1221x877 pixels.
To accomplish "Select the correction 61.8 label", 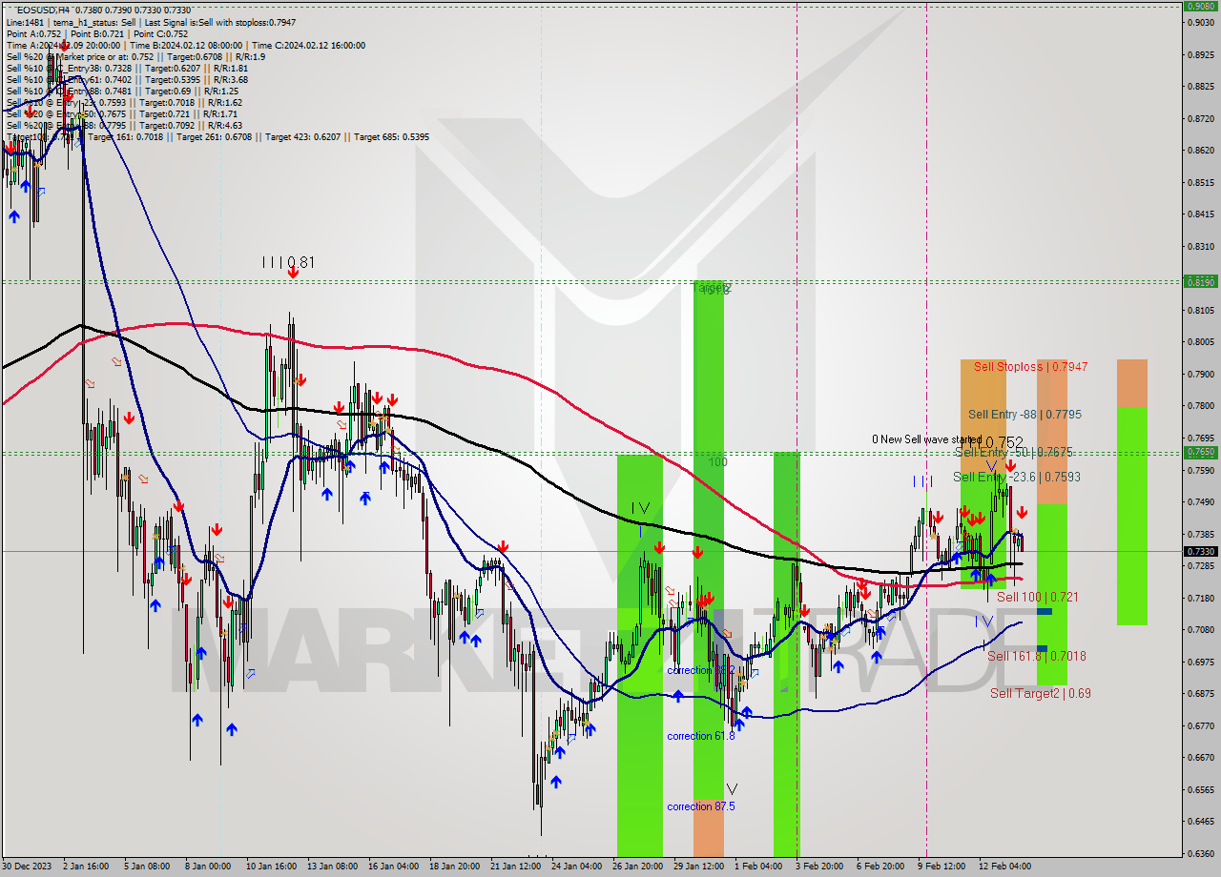I will (x=700, y=736).
